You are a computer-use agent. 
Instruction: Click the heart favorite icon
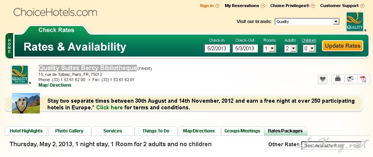pos(323,79)
